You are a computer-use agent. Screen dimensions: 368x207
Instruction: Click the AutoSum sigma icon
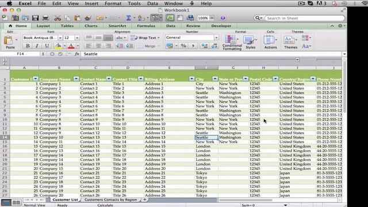coord(128,18)
